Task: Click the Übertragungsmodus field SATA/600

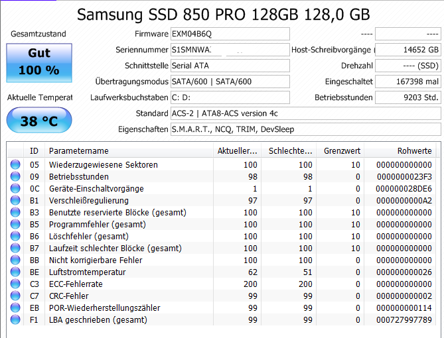Action: [230, 82]
